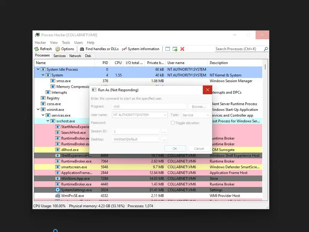309x232 pixels.
Task: Click the Program input field
Action: [149, 107]
